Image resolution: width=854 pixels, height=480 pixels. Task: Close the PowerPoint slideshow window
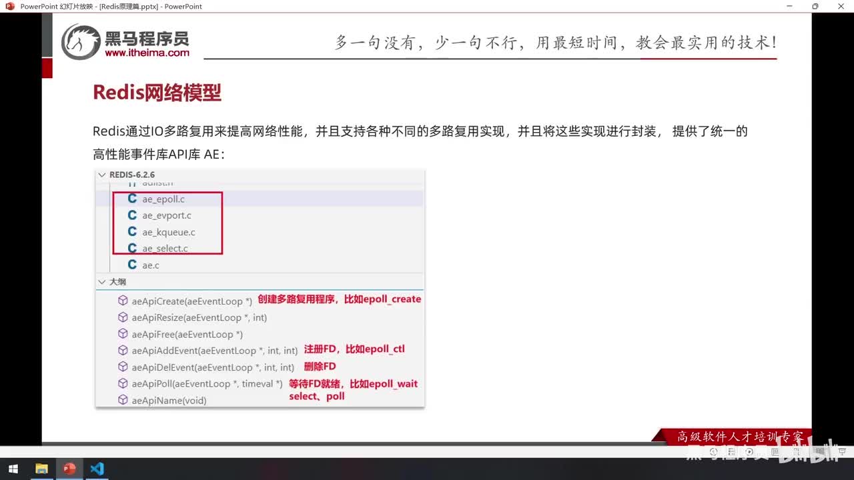[841, 6]
